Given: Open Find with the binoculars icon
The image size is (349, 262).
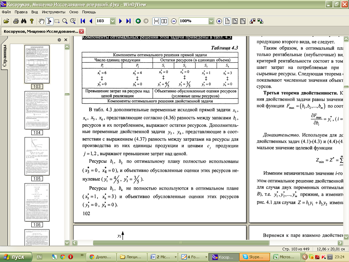Looking at the screenshot, I should pyautogui.click(x=24, y=21).
